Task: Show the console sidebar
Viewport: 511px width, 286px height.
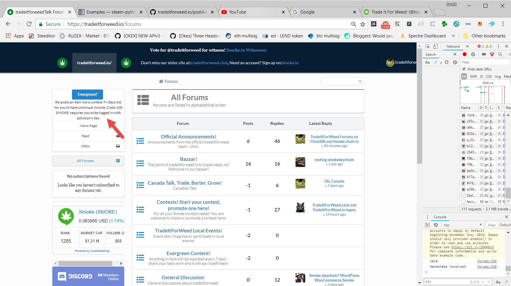Action: [427, 225]
